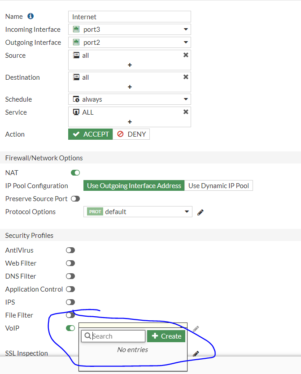Image resolution: width=301 pixels, height=374 pixels.
Task: Open the Schedule dropdown
Action: [130, 99]
